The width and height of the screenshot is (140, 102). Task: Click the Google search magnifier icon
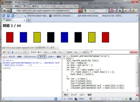pyautogui.click(x=106, y=11)
